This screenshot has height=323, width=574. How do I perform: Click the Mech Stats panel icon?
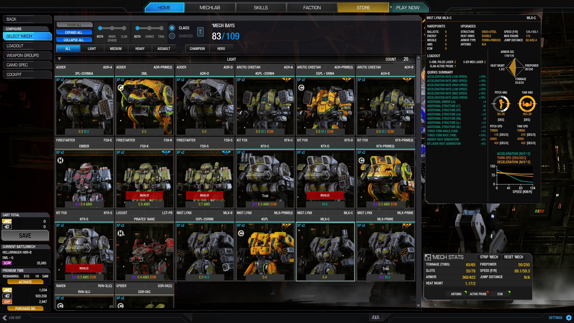(x=428, y=258)
